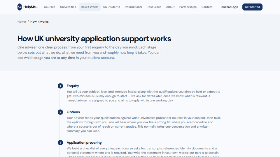Click the Enquiry paragraph starting 'You tell us your subject'
Image resolution: width=280 pixels, height=157 pixels.
143,96
